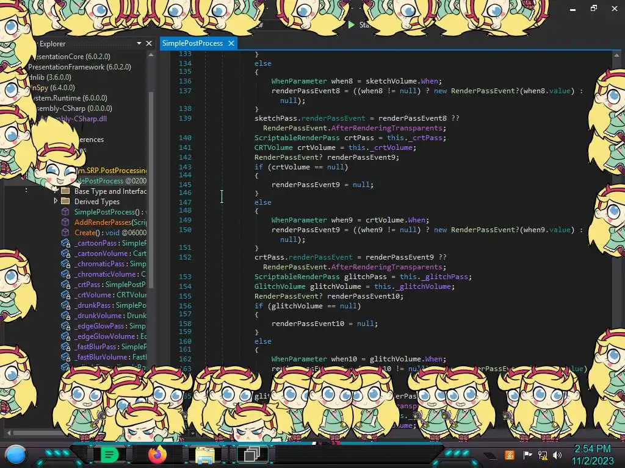Click the _drunkPass field icon
Viewport: 625px width, 468px height.
65,305
